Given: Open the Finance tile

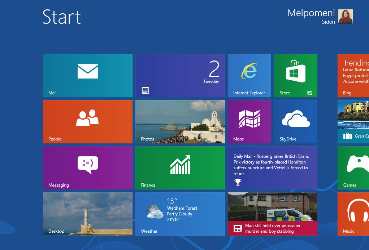Looking at the screenshot, I should point(180,168).
